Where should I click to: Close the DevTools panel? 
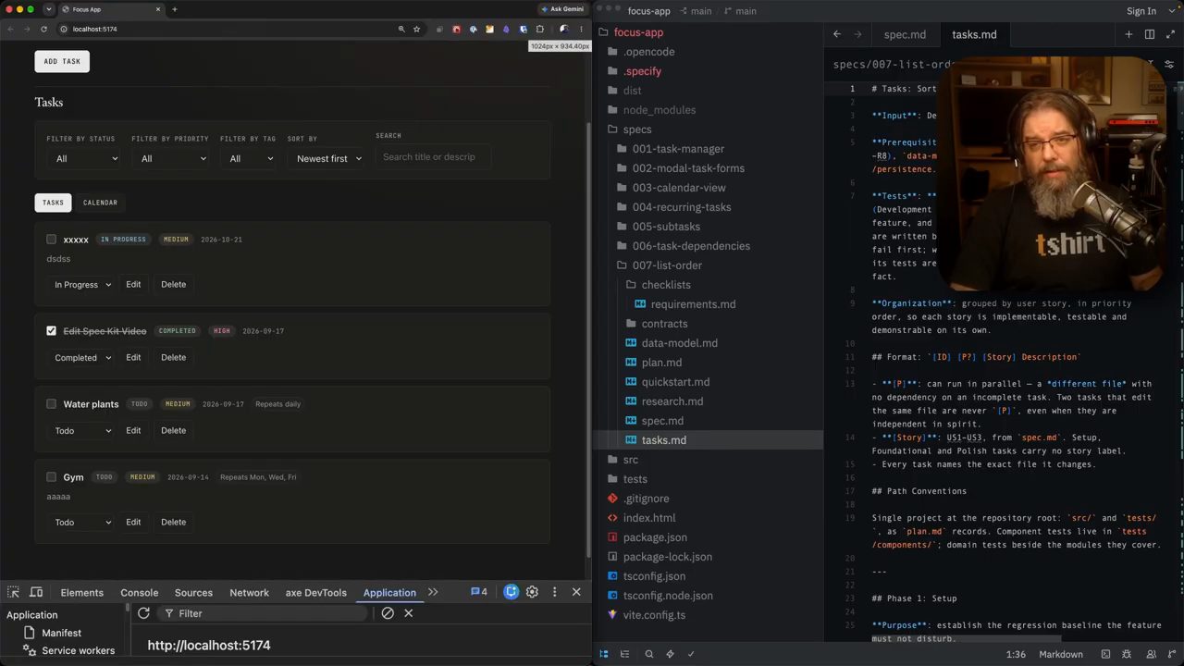coord(576,592)
